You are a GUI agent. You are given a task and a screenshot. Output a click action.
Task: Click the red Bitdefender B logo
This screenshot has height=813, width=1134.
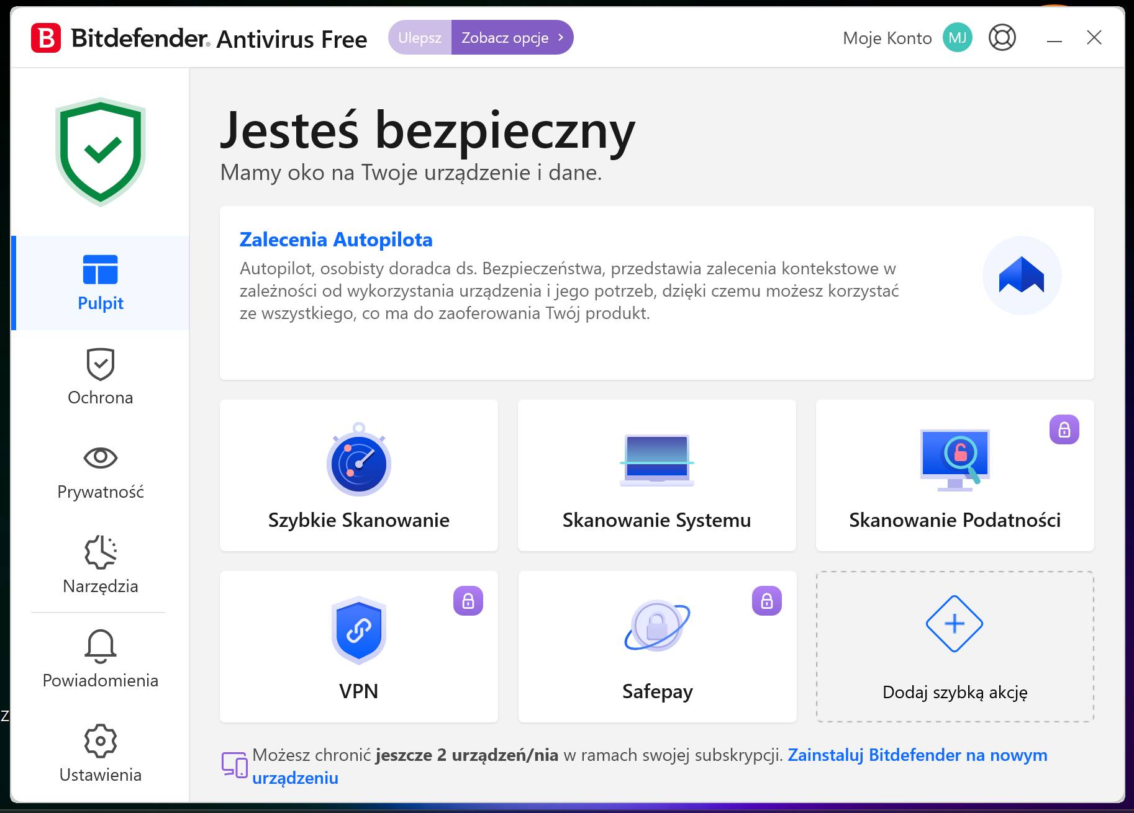(x=46, y=38)
